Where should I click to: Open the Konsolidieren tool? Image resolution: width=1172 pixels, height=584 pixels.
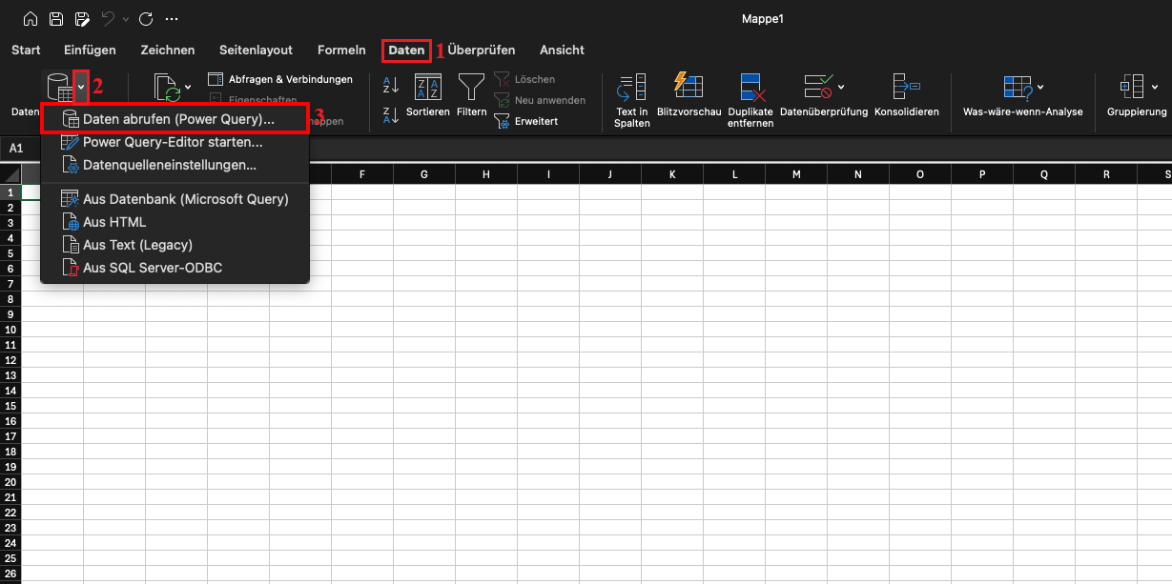905,88
